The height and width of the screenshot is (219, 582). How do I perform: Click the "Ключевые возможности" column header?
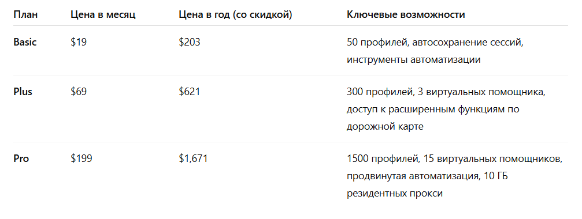[x=406, y=15]
